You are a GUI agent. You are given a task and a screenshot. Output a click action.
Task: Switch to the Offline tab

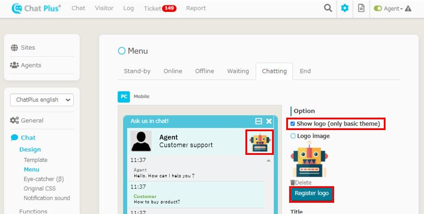[205, 71]
